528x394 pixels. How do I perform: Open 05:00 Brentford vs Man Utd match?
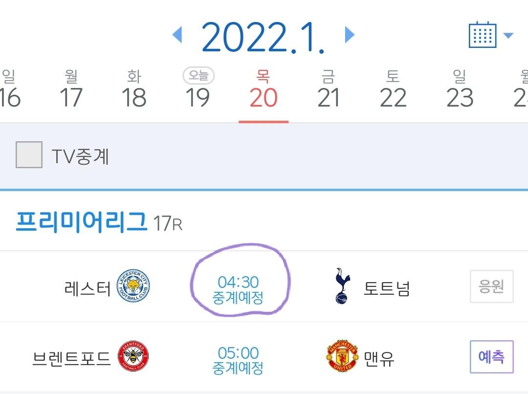pyautogui.click(x=238, y=360)
